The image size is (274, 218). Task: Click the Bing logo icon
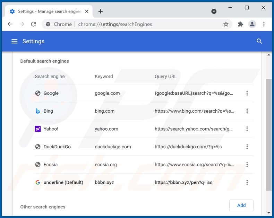point(38,111)
